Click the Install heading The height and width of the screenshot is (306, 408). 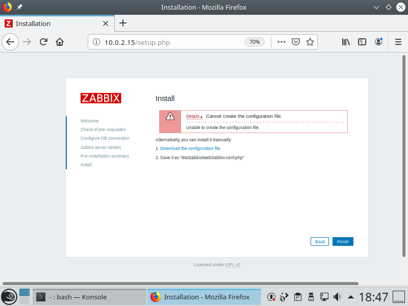point(165,98)
